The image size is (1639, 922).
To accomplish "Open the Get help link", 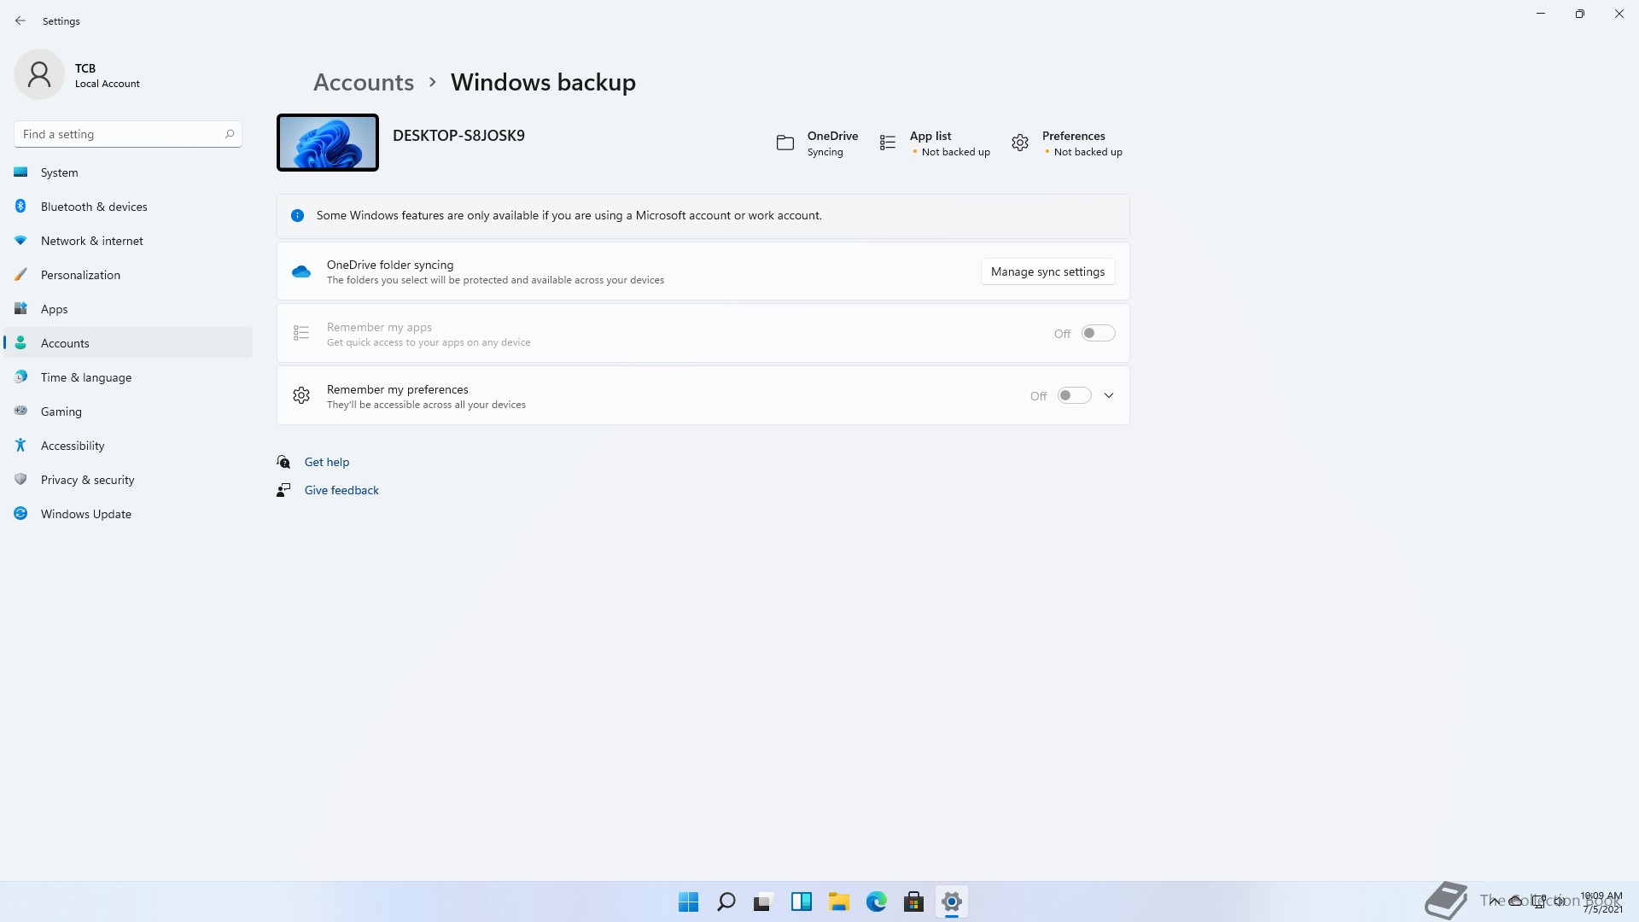I will pyautogui.click(x=327, y=462).
